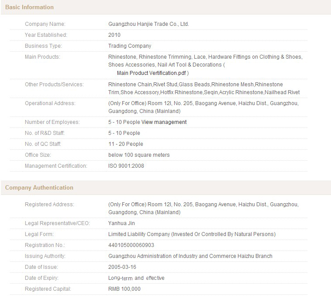Click the Guangzhou Administration of Industry and Commerce value
The width and height of the screenshot is (331, 296).
(190, 256)
